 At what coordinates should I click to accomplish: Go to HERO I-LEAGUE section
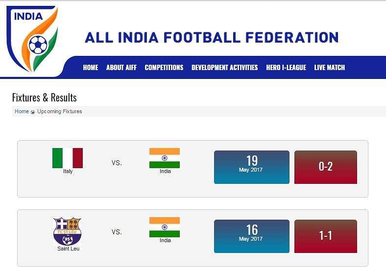point(286,68)
